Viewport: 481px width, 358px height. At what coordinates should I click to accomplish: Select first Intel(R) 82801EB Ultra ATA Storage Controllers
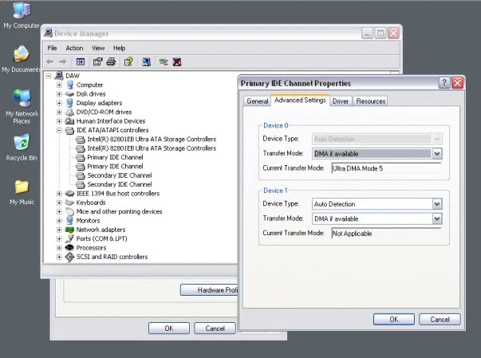pos(152,140)
